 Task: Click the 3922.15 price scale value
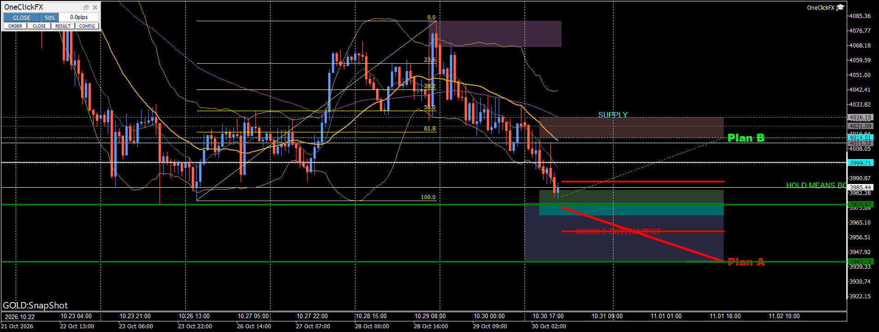point(860,296)
